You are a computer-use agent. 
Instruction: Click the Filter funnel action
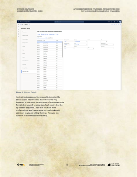click(x=57, y=34)
